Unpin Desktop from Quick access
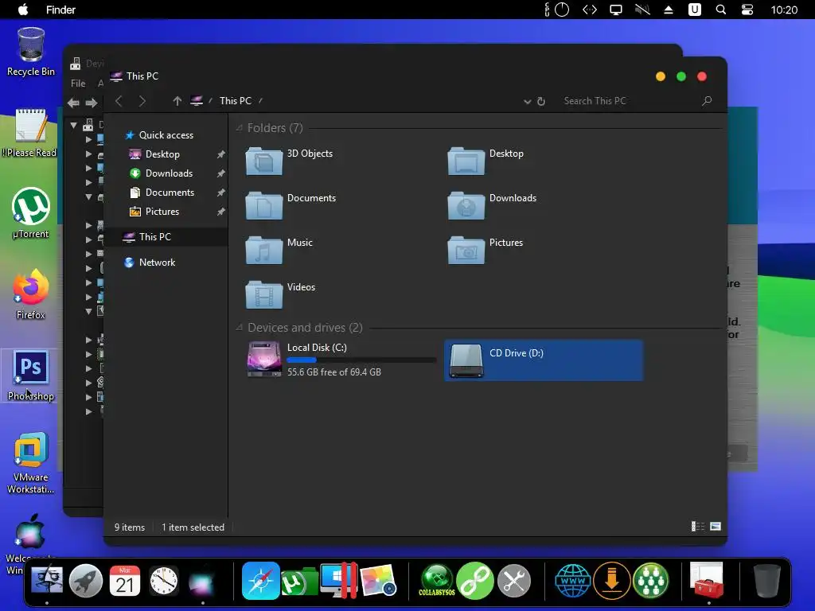 point(221,154)
